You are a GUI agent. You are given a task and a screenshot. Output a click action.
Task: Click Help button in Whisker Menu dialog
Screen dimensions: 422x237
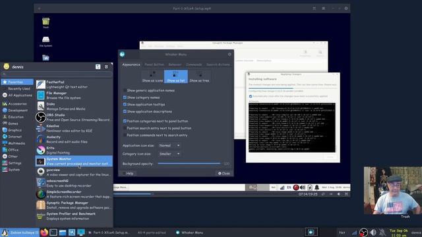click(x=128, y=173)
